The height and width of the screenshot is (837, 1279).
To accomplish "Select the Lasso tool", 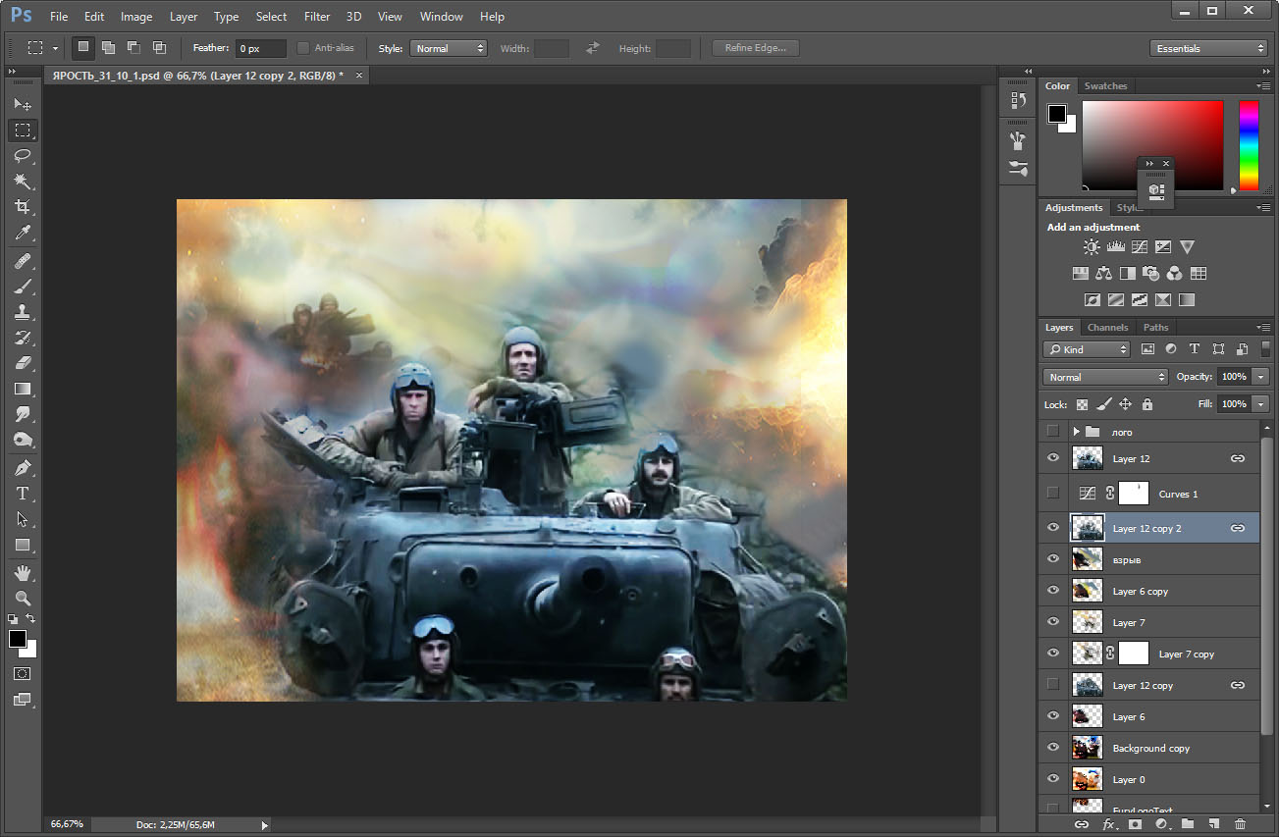I will coord(23,156).
